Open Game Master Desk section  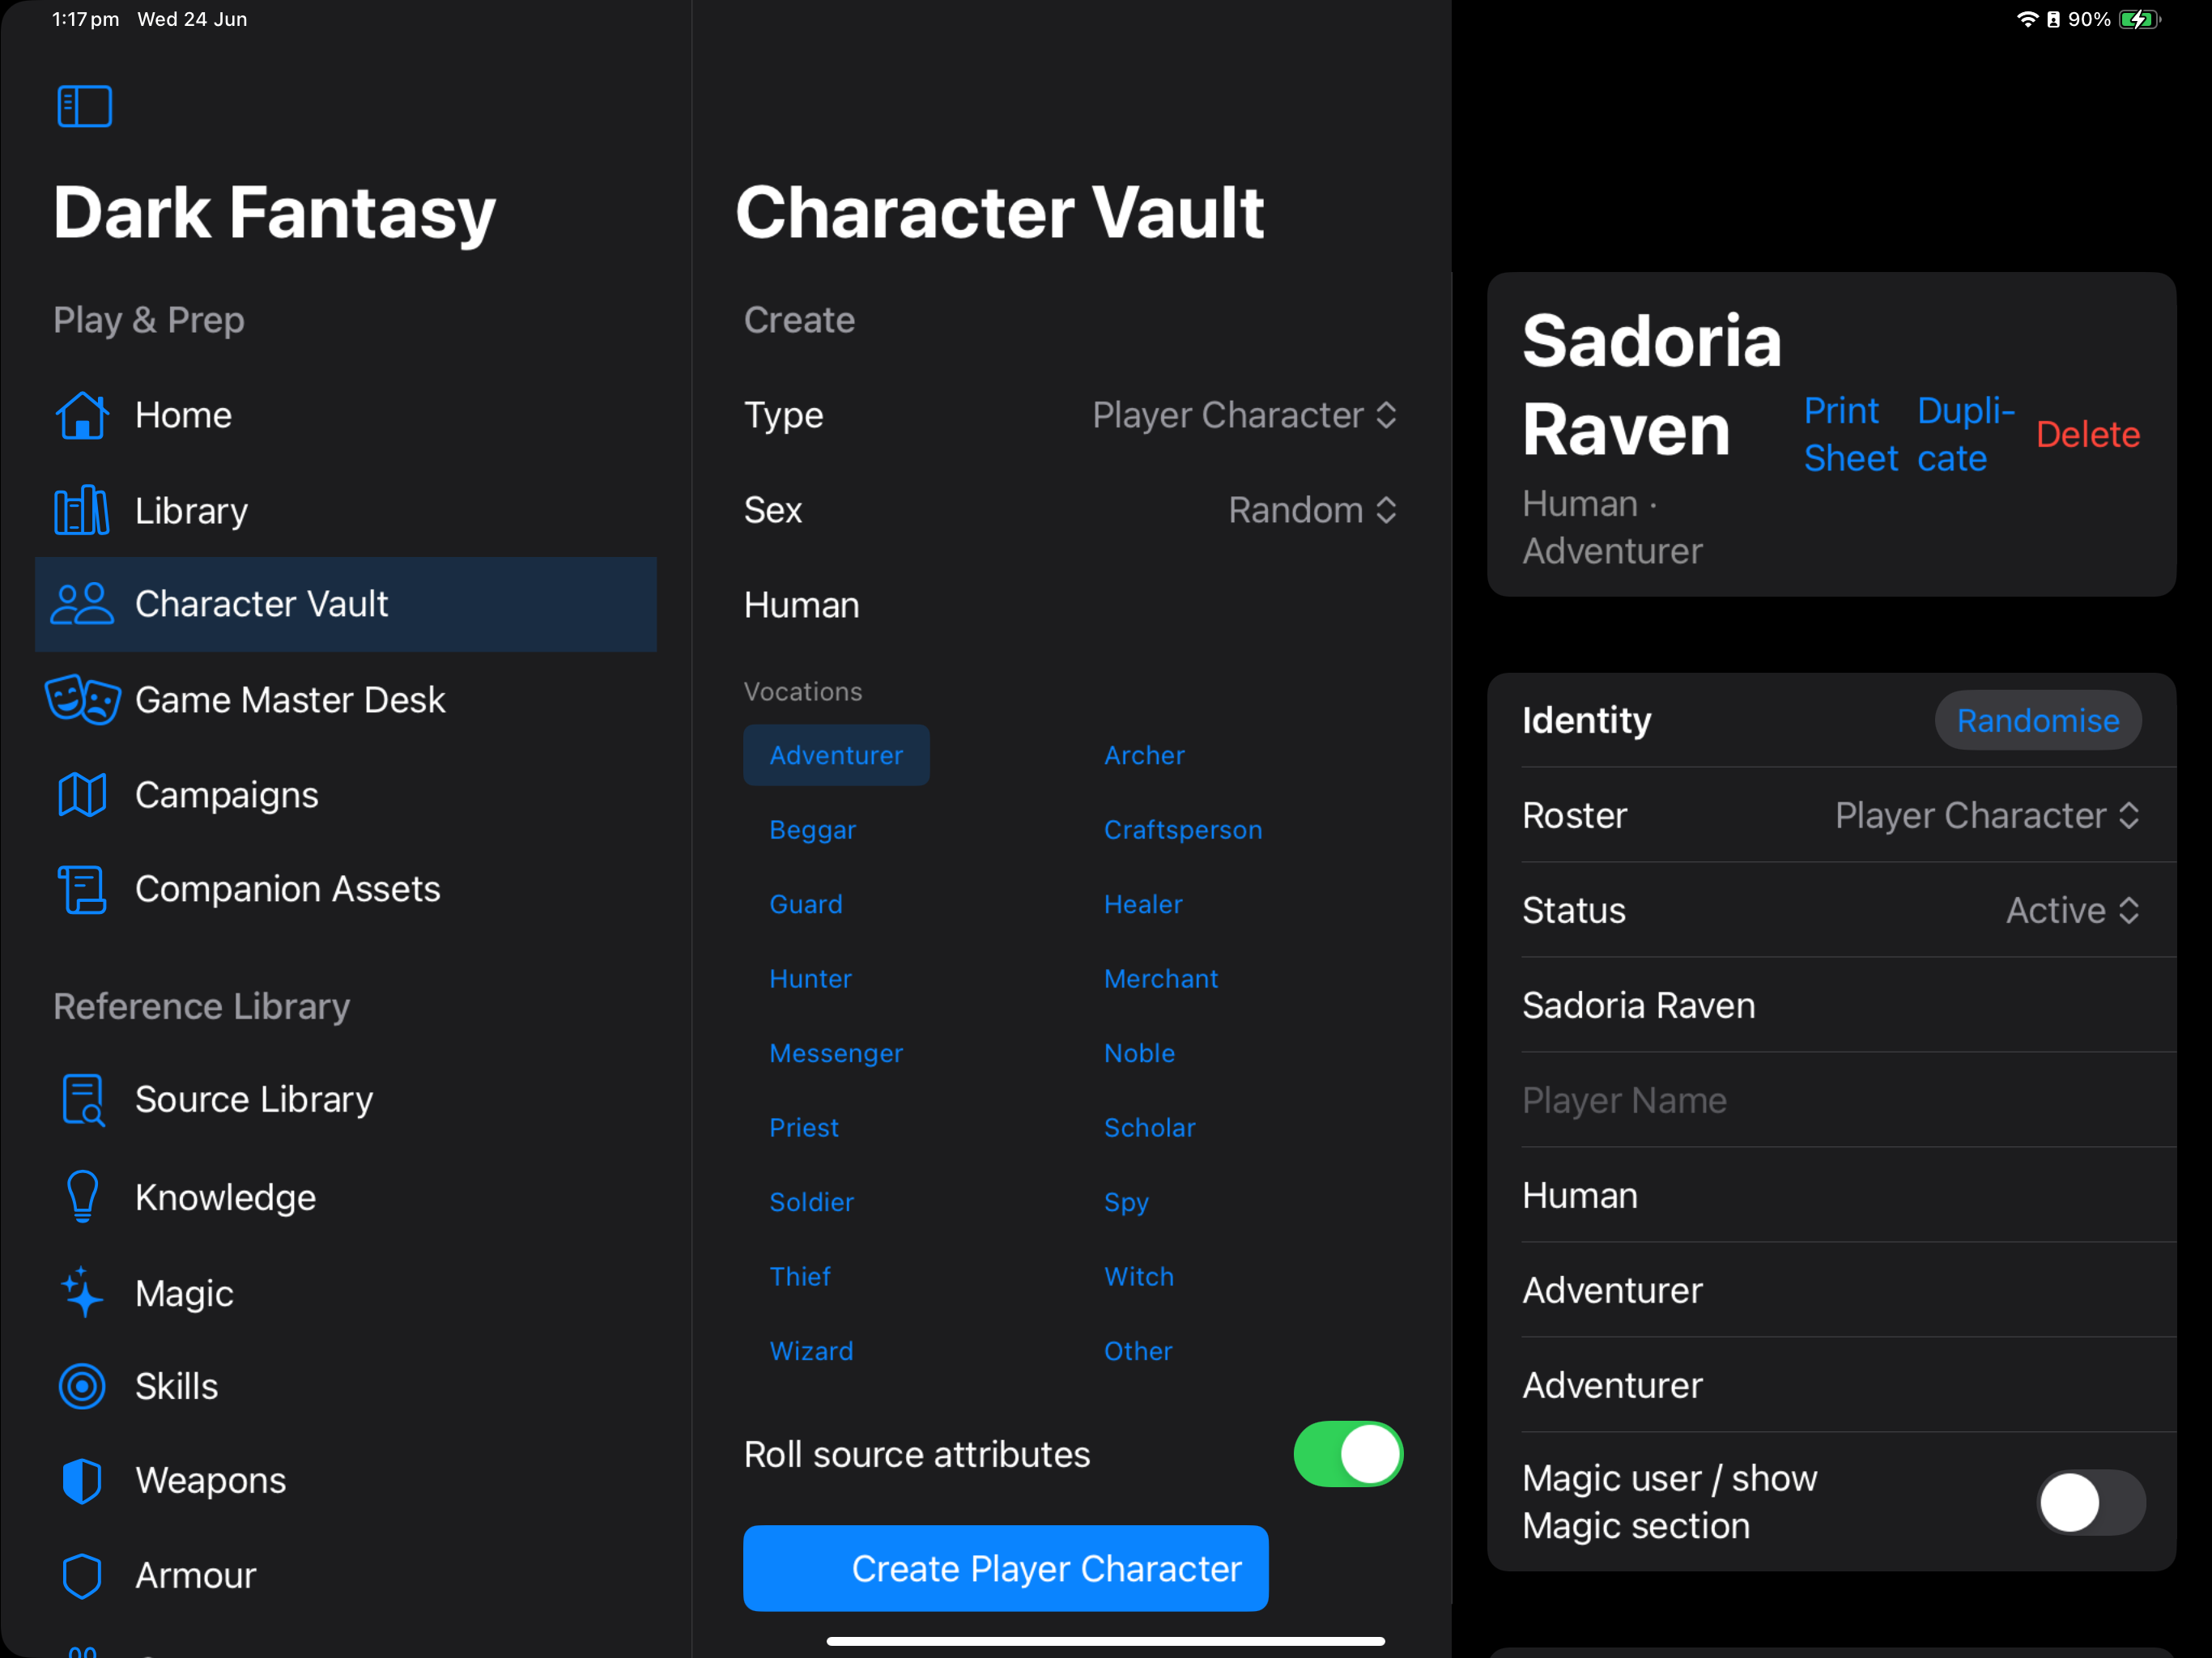coord(345,699)
